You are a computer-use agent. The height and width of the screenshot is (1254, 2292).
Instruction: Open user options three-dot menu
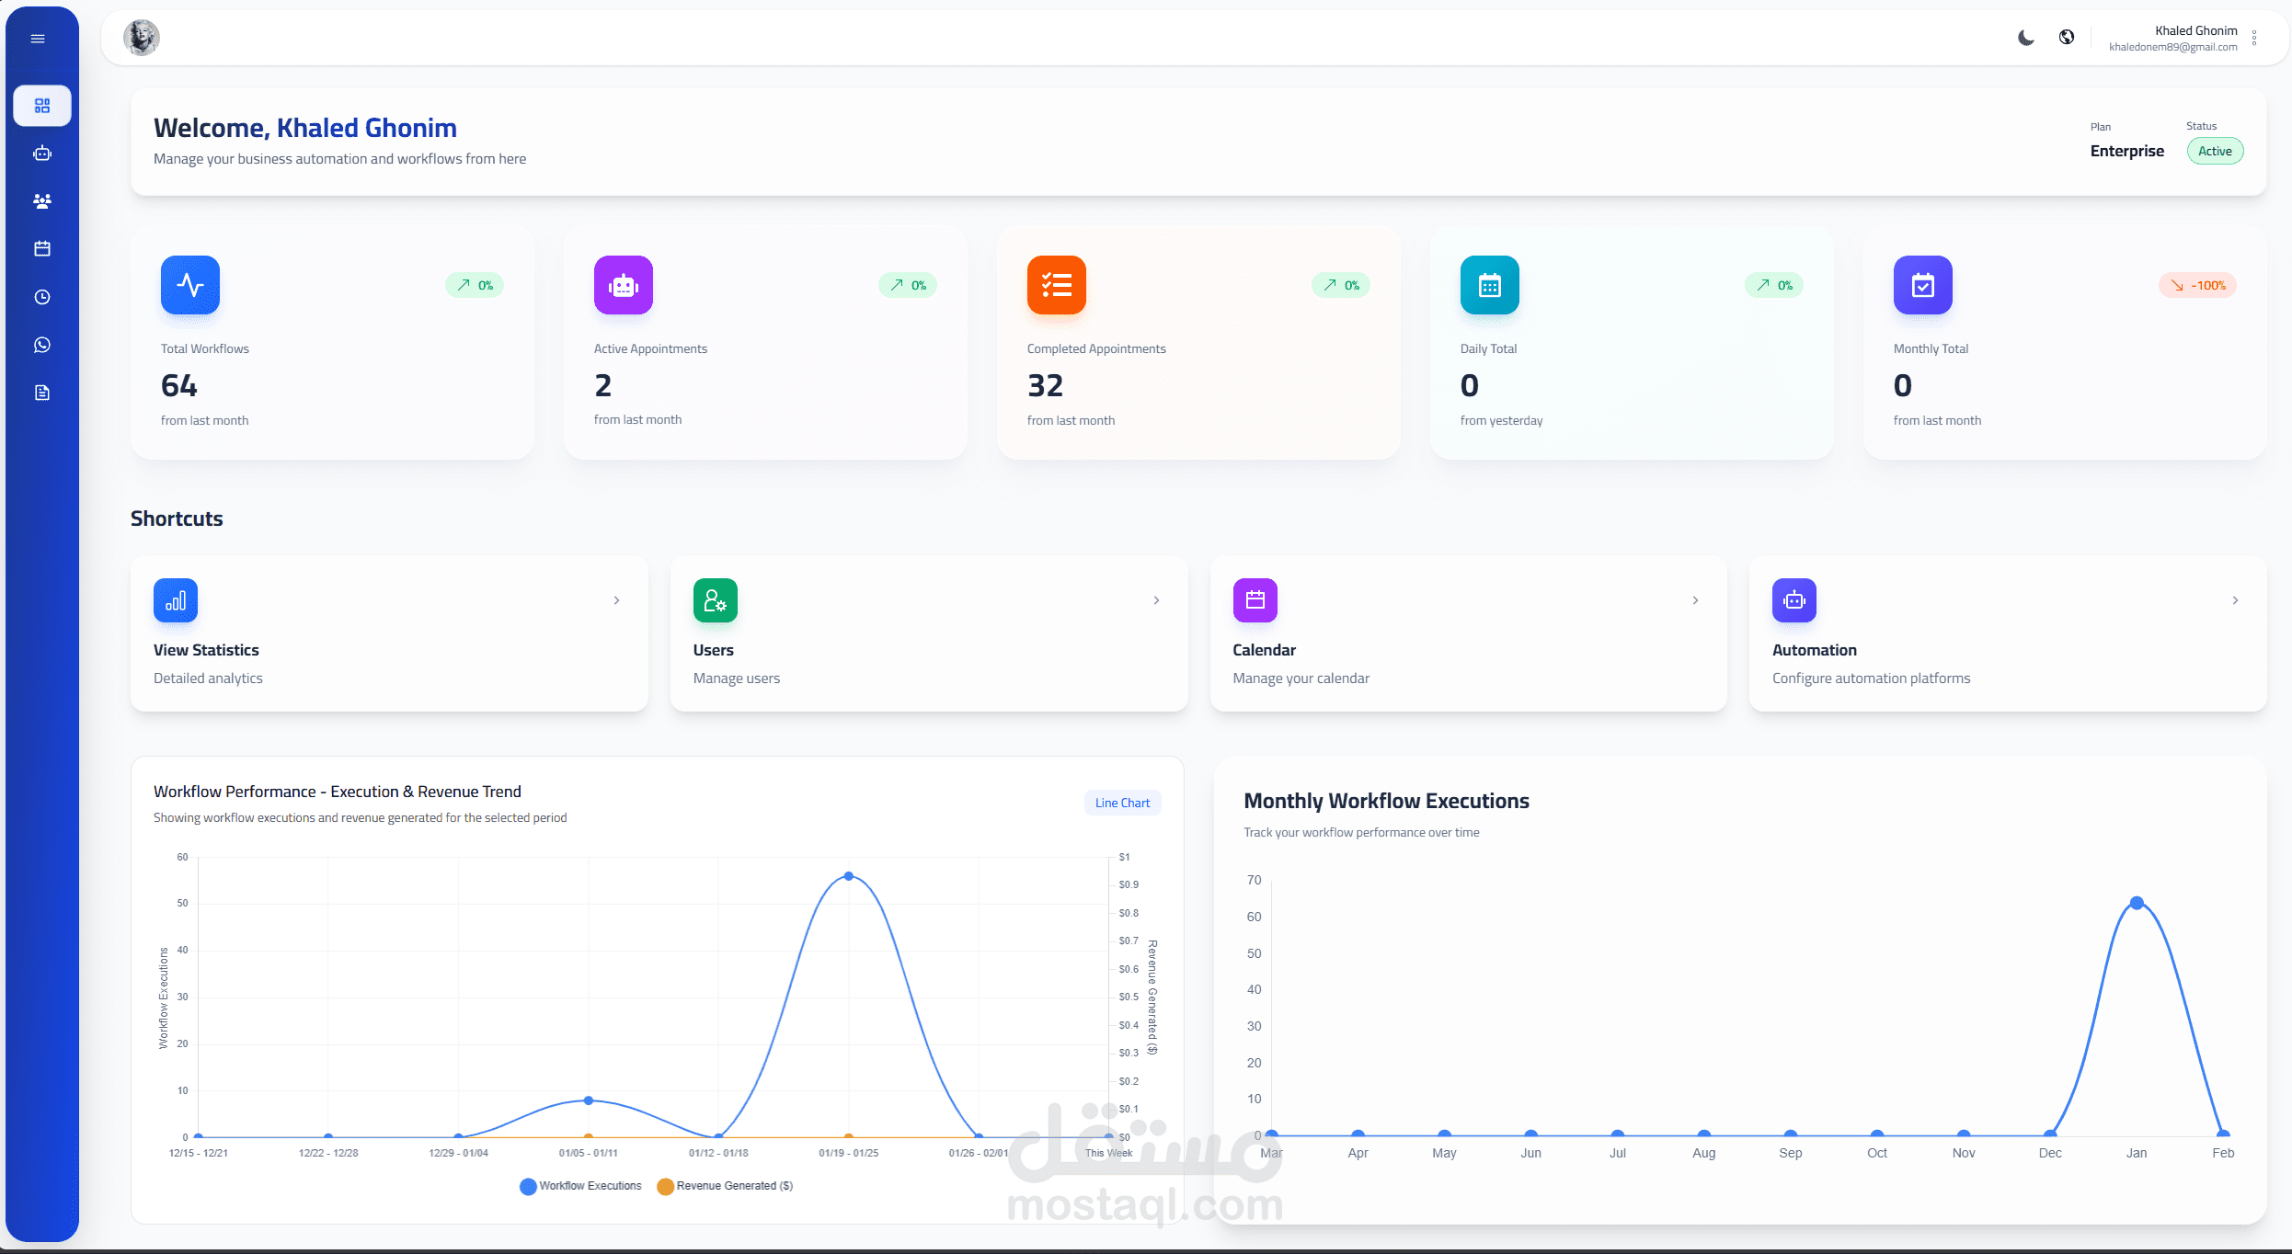[2254, 38]
